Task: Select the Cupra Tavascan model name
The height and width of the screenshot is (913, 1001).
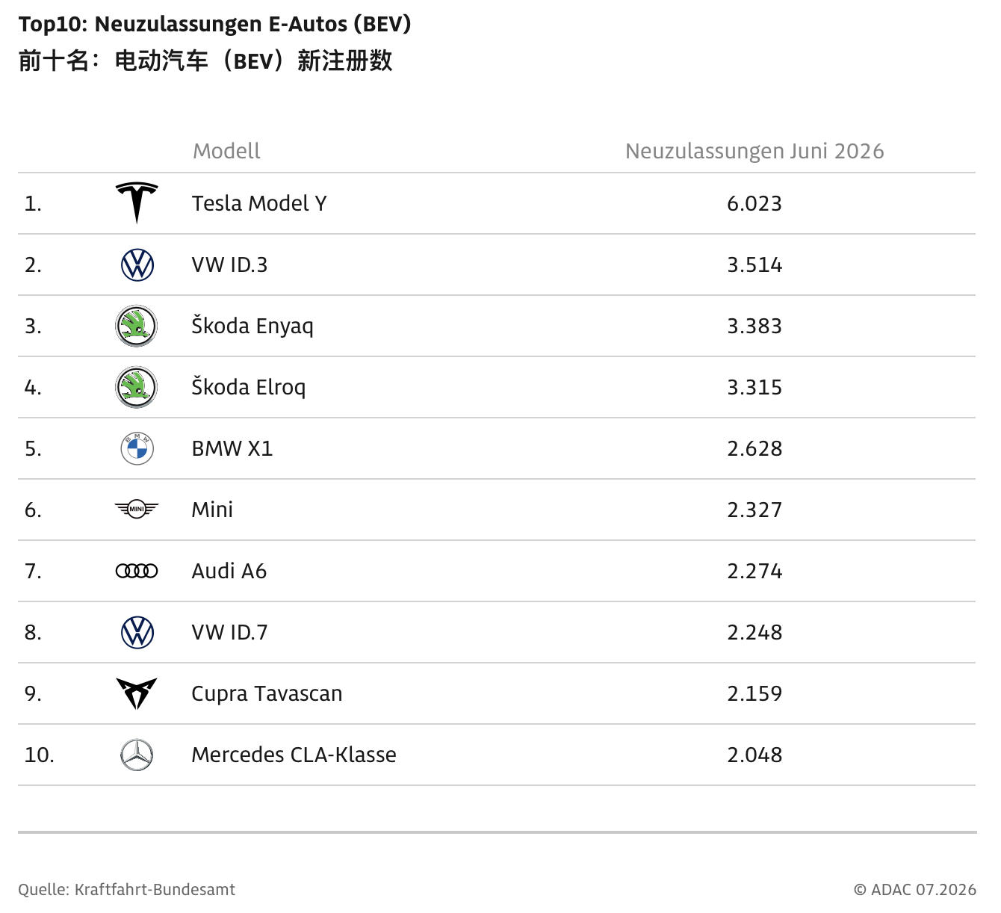Action: [x=267, y=693]
